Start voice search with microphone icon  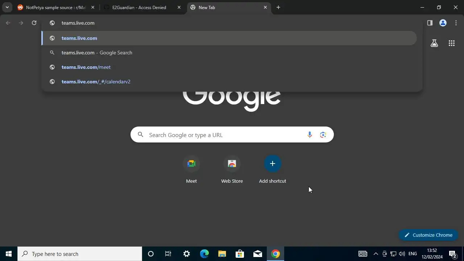click(310, 135)
